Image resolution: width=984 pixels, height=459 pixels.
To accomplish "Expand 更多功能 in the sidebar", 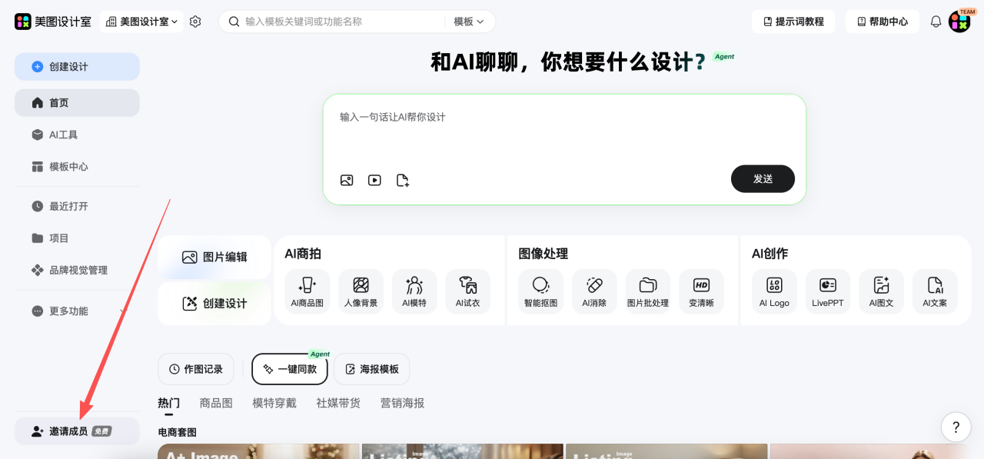I will [x=77, y=311].
